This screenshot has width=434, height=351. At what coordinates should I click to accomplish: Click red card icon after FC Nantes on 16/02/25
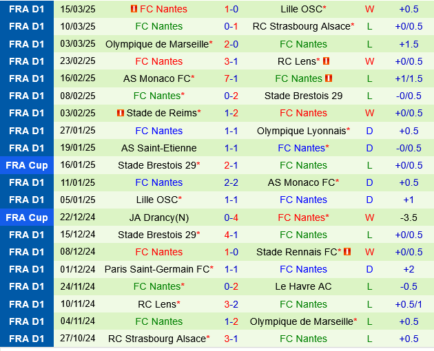coord(329,78)
